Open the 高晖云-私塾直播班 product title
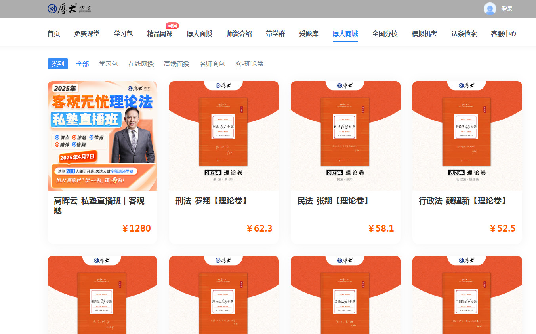The height and width of the screenshot is (334, 536). pos(99,205)
